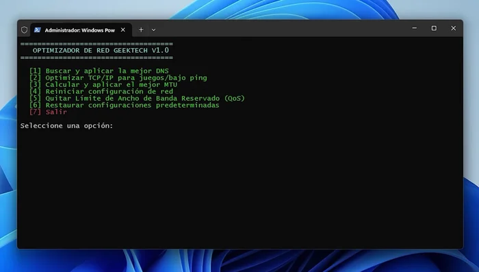Click '[3] Calcular y aplicar el mejor MTU'
Image resolution: width=479 pixels, height=272 pixels.
point(103,84)
